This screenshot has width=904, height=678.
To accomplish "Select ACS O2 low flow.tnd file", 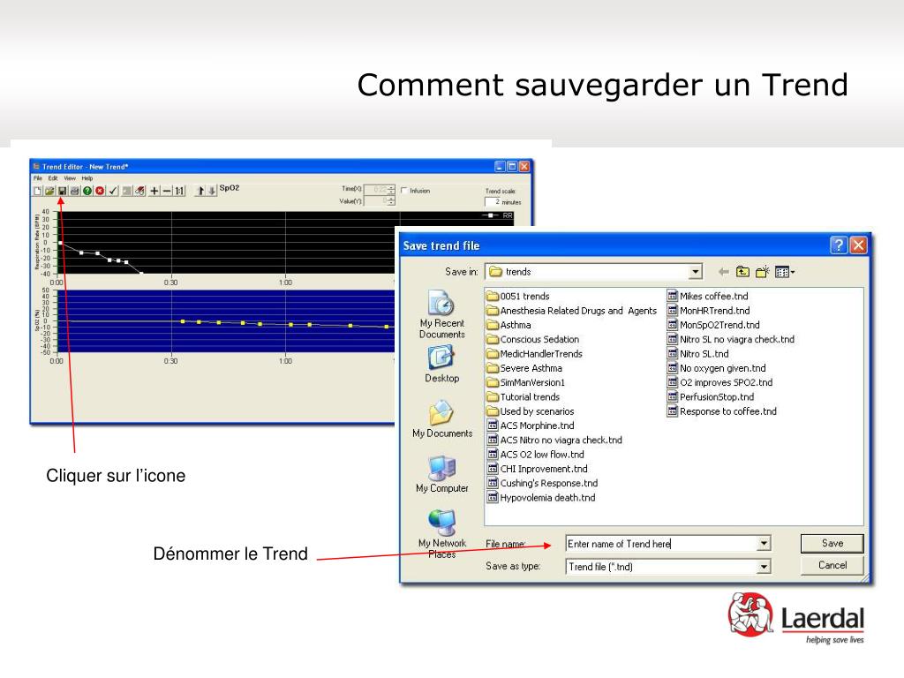I will pos(536,455).
